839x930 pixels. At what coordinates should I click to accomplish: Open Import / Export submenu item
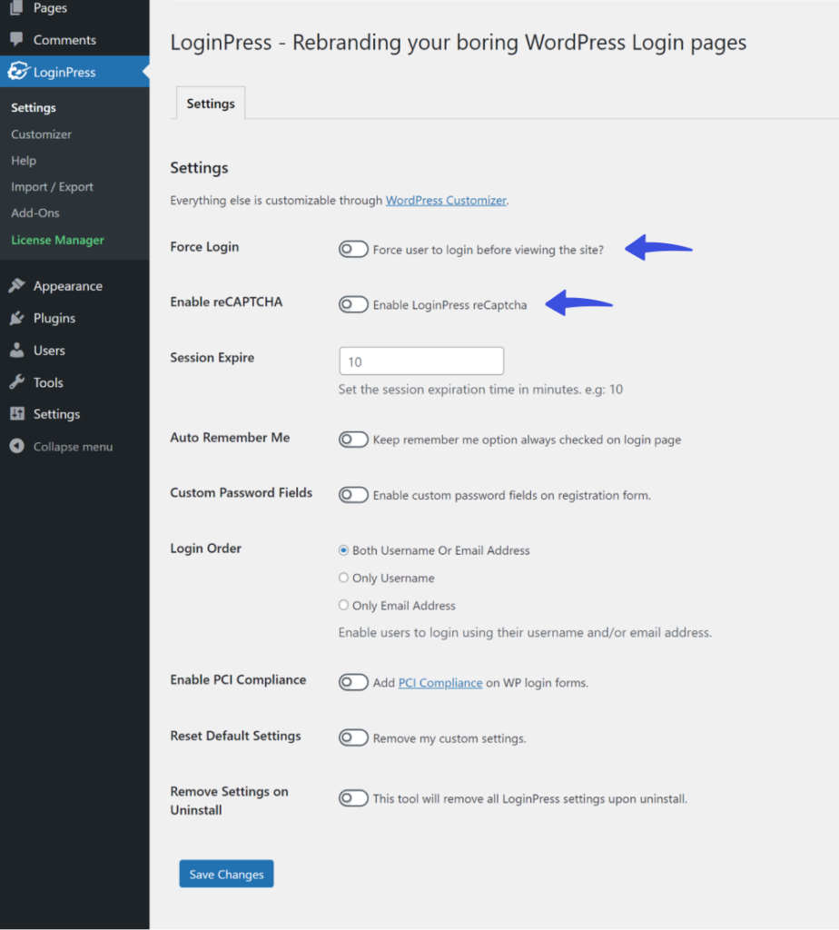click(52, 187)
